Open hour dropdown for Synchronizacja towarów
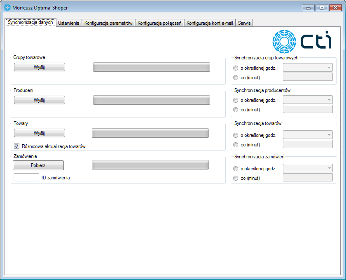Image resolution: width=346 pixels, height=280 pixels. (308, 134)
